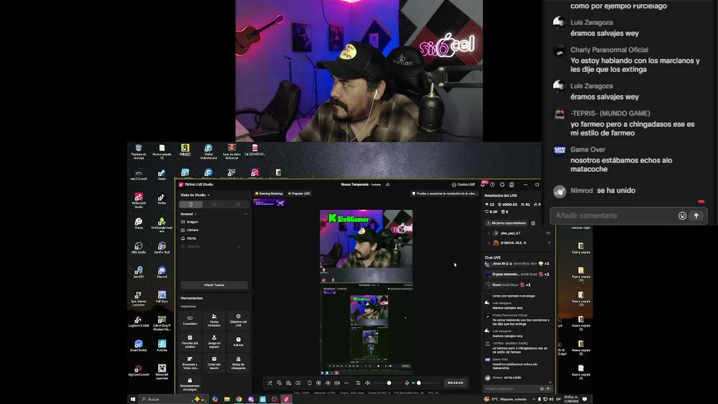This screenshot has width=718, height=404.
Task: Open TikTok LIVE Studio taskbar icon
Action: tap(286, 400)
